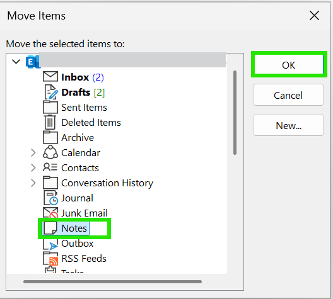Expand the Calendar folder
Viewport: 333px width, 299px height.
(x=33, y=152)
